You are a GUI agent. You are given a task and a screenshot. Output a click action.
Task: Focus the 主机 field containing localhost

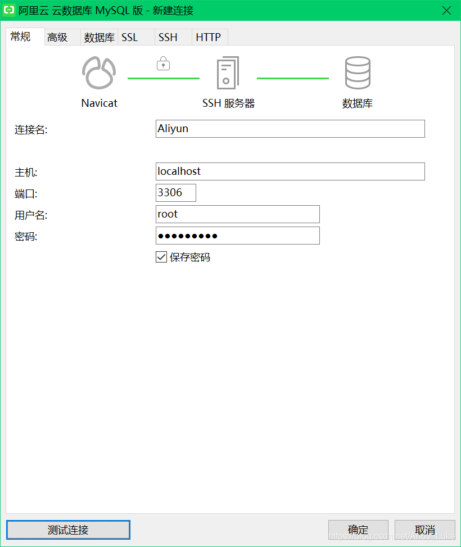tap(290, 171)
